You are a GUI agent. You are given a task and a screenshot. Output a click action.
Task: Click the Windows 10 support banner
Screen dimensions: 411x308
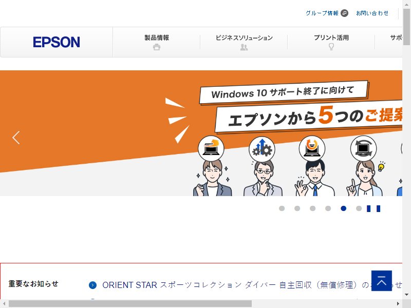[x=201, y=133]
